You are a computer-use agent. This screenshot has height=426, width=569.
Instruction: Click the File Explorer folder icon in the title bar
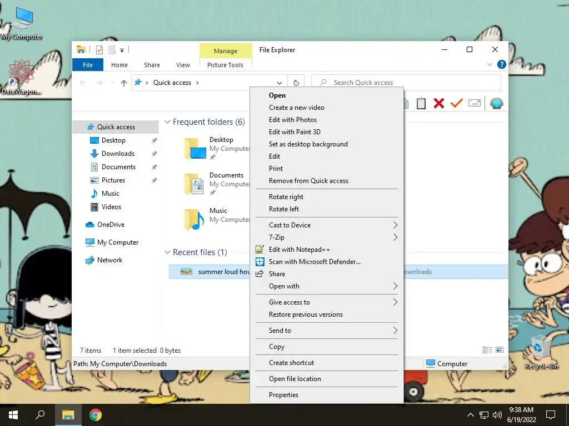coord(81,49)
